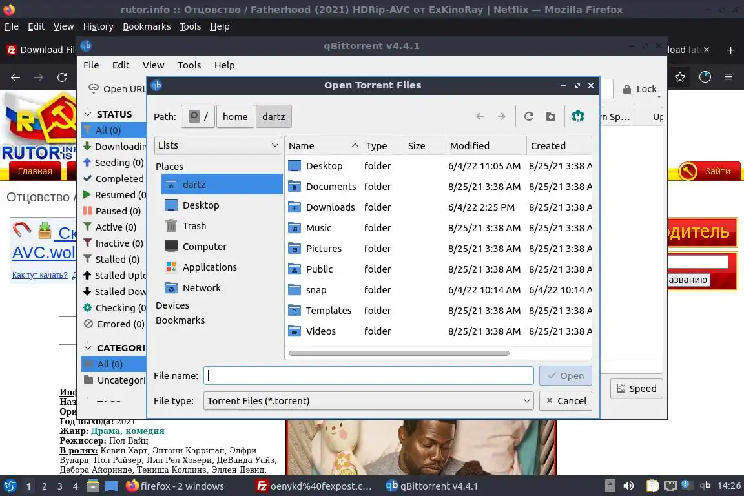
Task: Open the Lists sidebar mode dropdown
Action: [x=218, y=145]
